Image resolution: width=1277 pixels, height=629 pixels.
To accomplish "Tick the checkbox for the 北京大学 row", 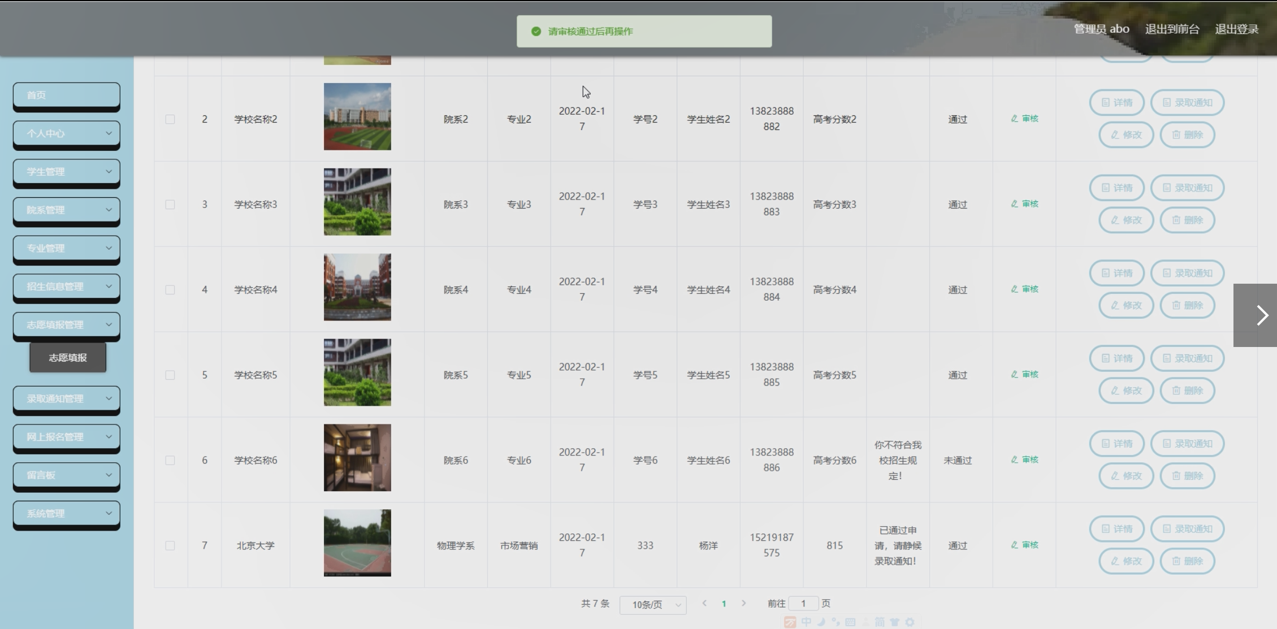I will click(x=170, y=546).
